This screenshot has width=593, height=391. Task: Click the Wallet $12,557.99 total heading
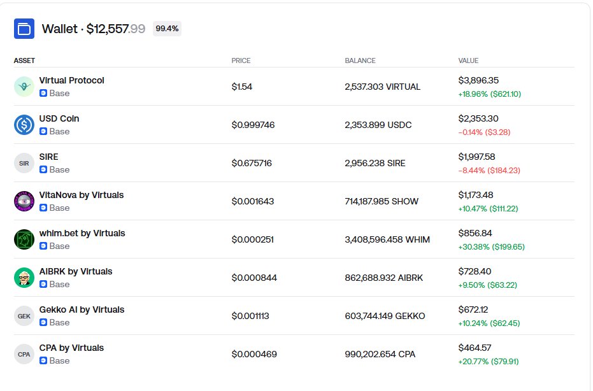[x=94, y=29]
